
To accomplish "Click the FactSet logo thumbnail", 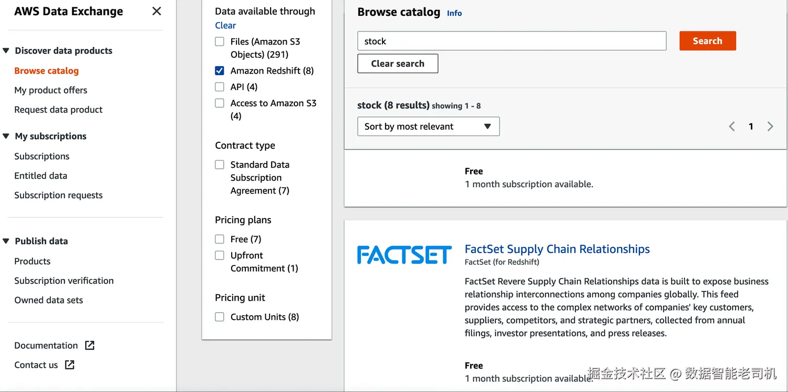I will point(404,255).
